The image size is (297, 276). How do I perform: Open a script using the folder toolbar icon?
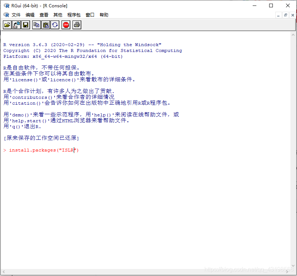pyautogui.click(x=7, y=25)
